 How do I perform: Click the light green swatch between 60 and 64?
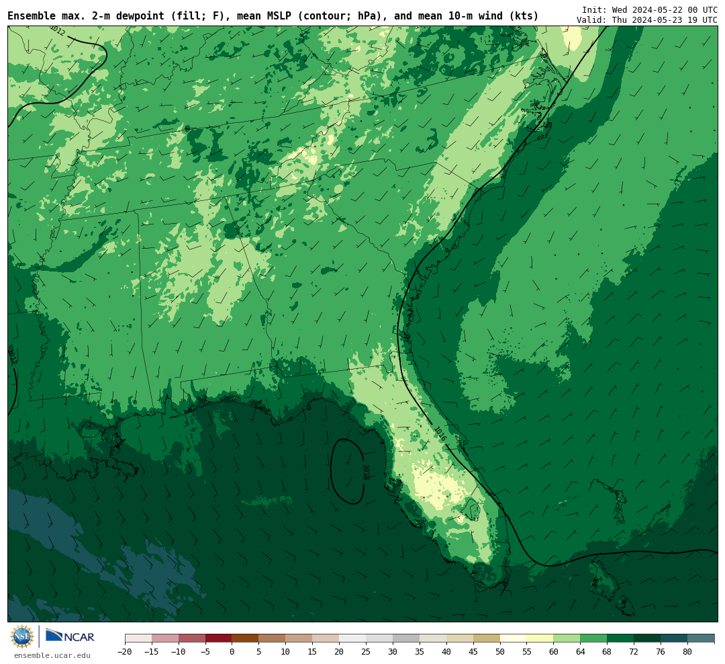coord(567,638)
